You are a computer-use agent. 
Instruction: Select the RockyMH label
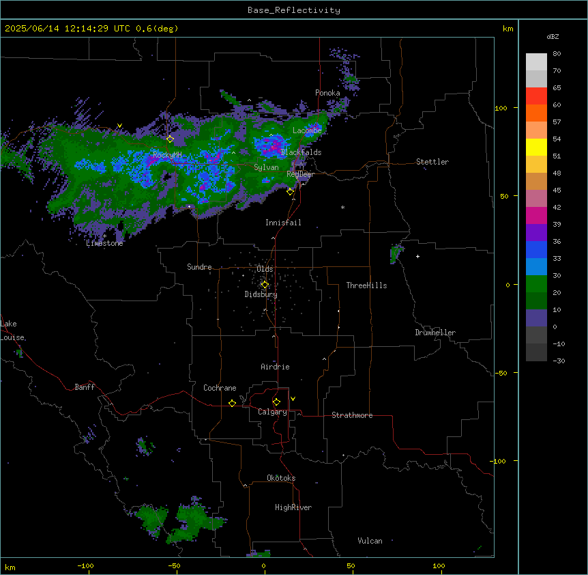[167, 155]
